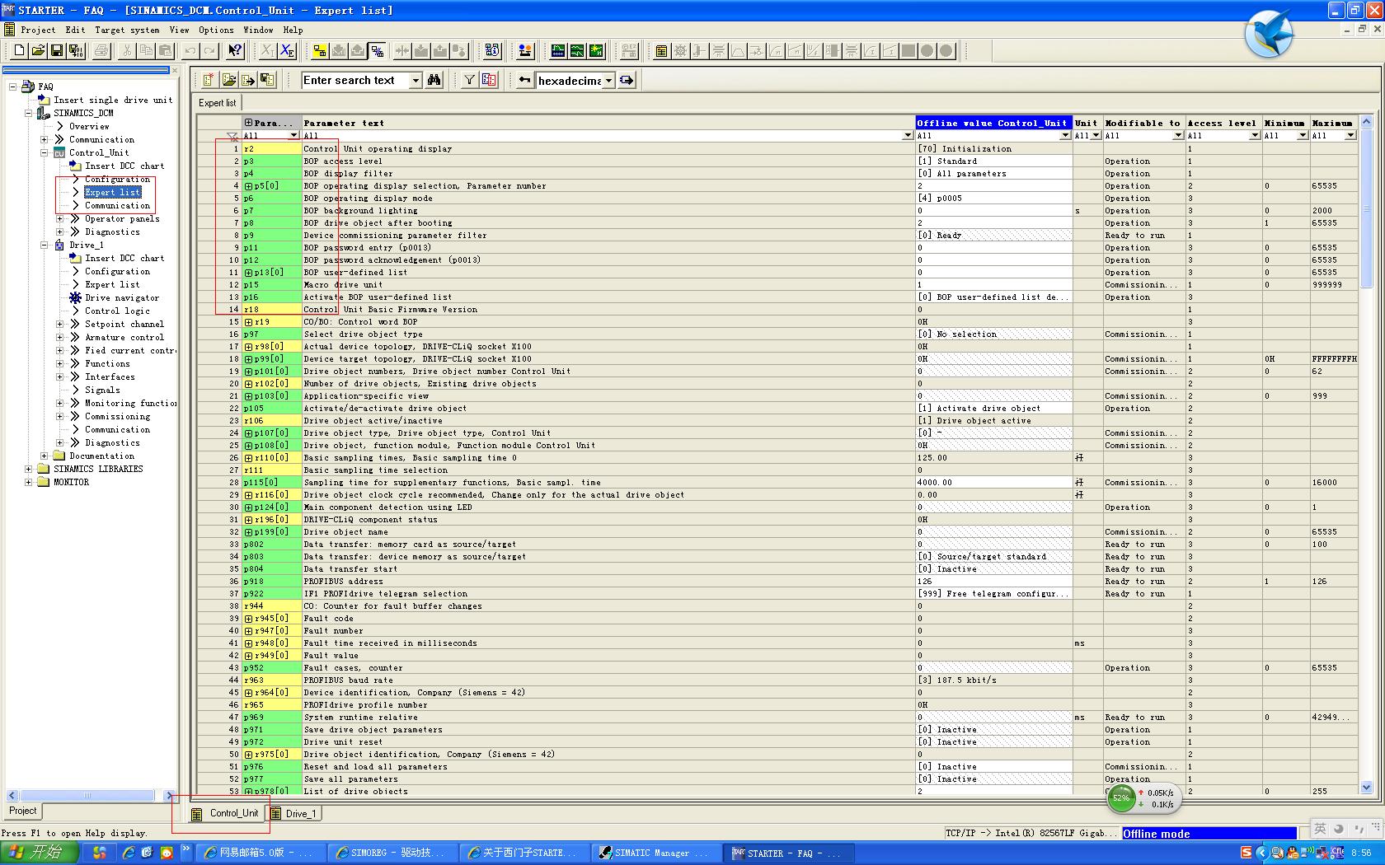
Task: Open the Parameter text column filter dropdown
Action: [908, 135]
